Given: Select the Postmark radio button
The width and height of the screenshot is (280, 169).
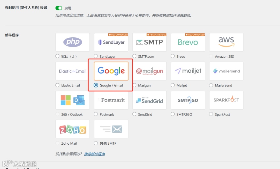Looking at the screenshot, I should (96, 114).
